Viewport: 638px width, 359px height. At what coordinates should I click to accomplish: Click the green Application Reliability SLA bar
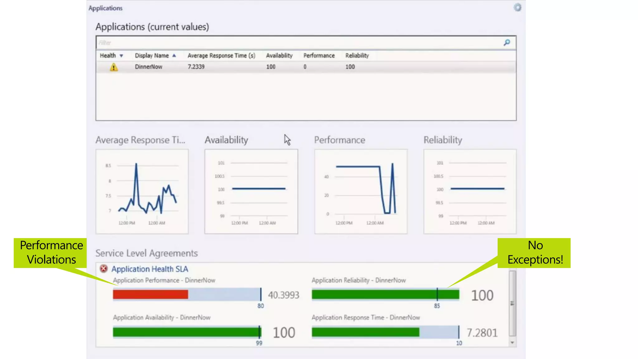click(x=385, y=294)
